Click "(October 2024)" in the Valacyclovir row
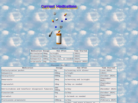Screen dimensions: 138x103 108,76
